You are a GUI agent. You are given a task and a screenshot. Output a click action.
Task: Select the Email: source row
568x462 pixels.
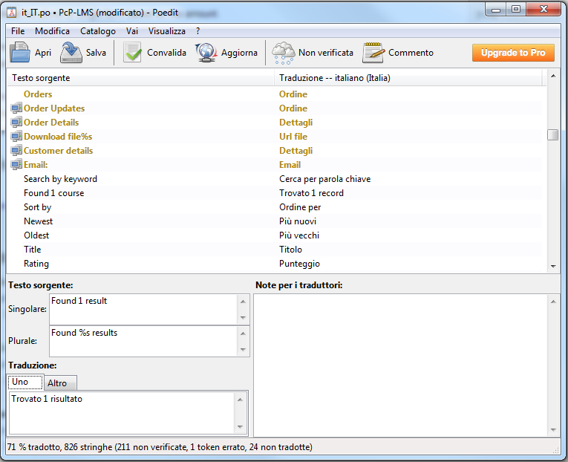pos(276,165)
